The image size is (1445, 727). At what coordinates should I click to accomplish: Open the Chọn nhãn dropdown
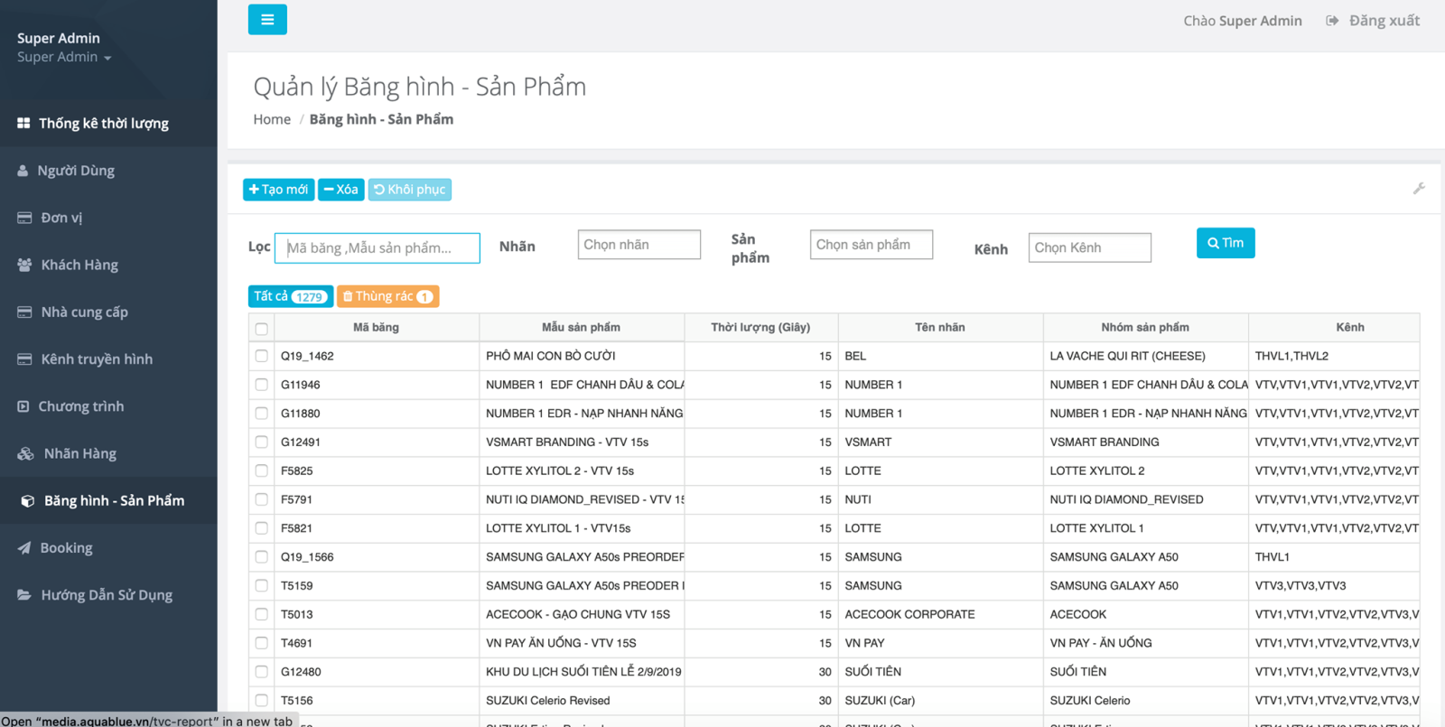tap(639, 245)
